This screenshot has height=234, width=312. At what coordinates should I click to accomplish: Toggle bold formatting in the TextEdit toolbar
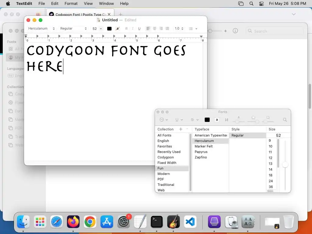pyautogui.click(x=126, y=28)
